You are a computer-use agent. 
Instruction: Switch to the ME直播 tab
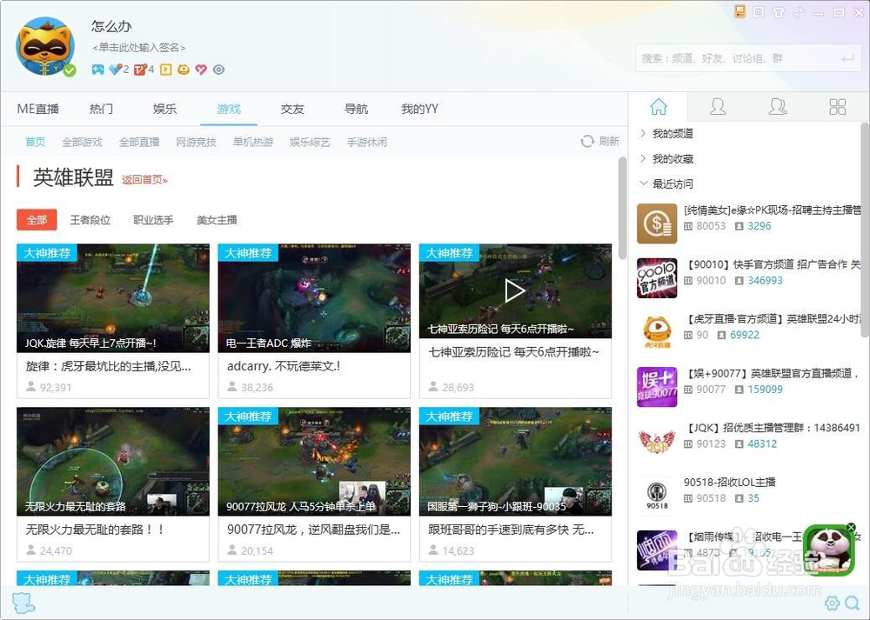point(37,109)
